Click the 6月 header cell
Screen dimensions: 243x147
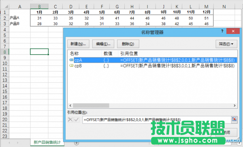[117, 12]
